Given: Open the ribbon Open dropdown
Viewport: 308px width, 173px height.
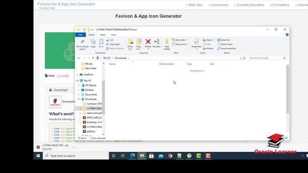Looking at the screenshot, I should coord(208,40).
